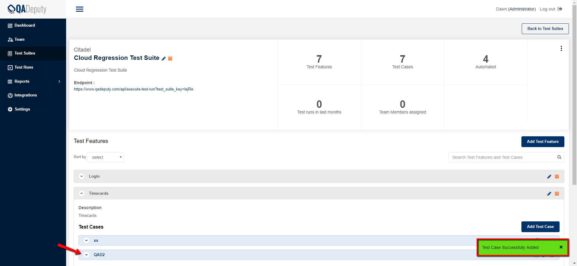
Task: Expand the xx test case
Action: pyautogui.click(x=87, y=241)
